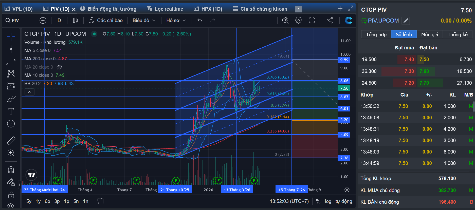The width and height of the screenshot is (475, 210).
Task: Switch to 'Biến động thị trường' tab
Action: click(x=108, y=9)
